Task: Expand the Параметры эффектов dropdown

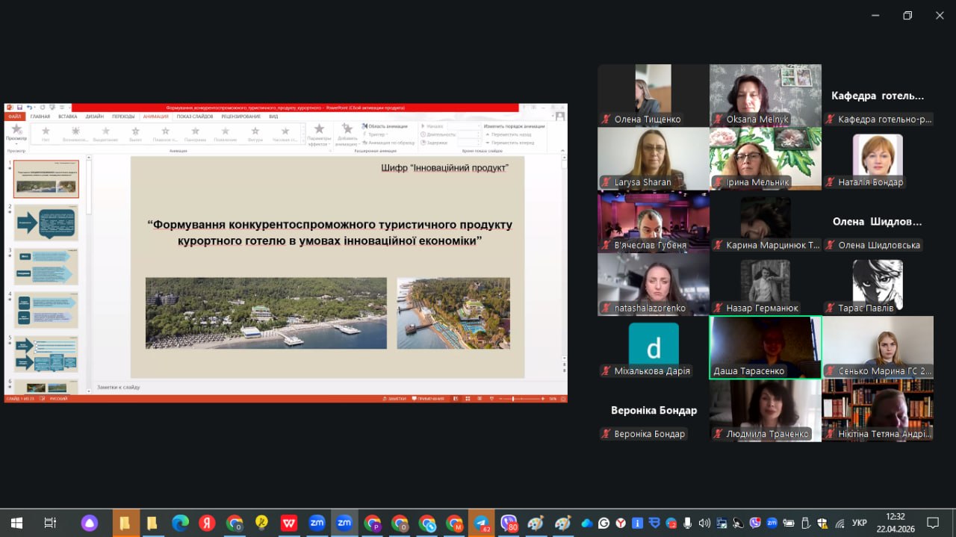Action: point(319,135)
